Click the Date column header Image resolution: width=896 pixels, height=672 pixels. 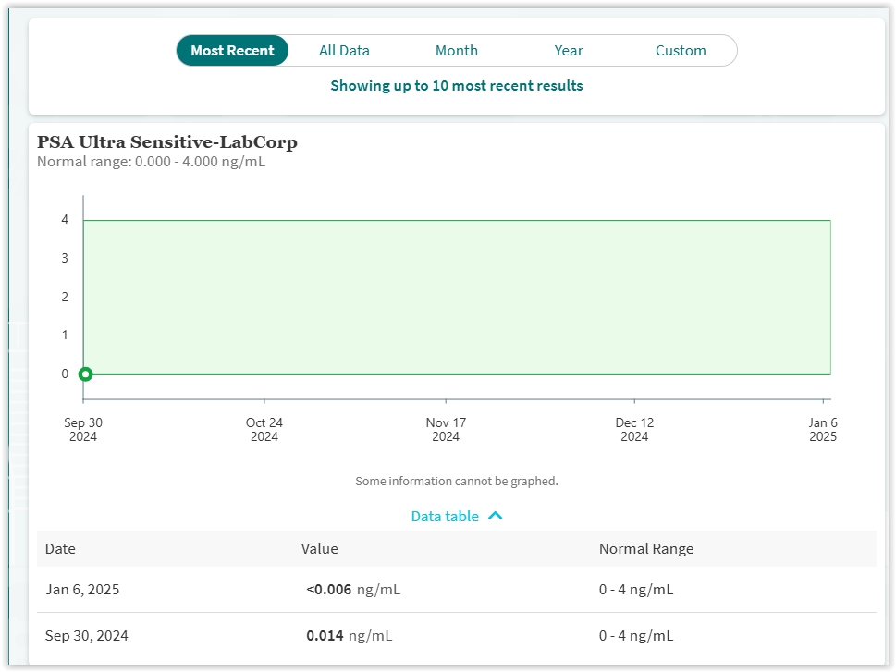pos(60,548)
